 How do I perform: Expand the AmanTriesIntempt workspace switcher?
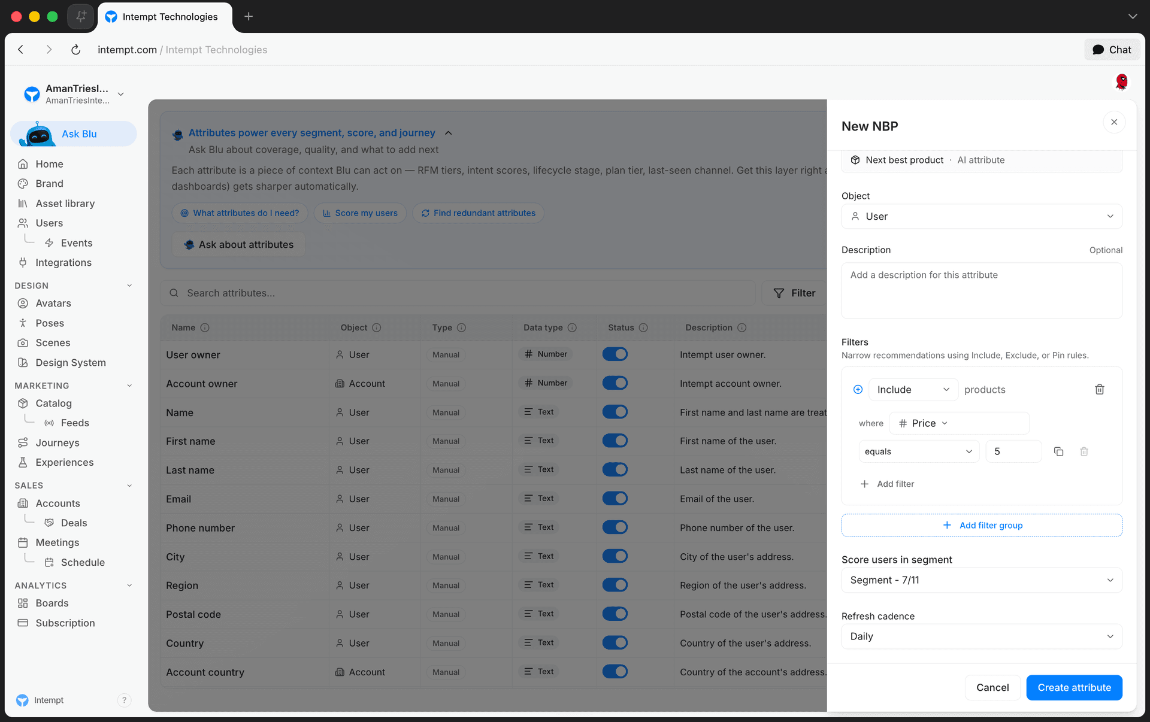click(120, 94)
